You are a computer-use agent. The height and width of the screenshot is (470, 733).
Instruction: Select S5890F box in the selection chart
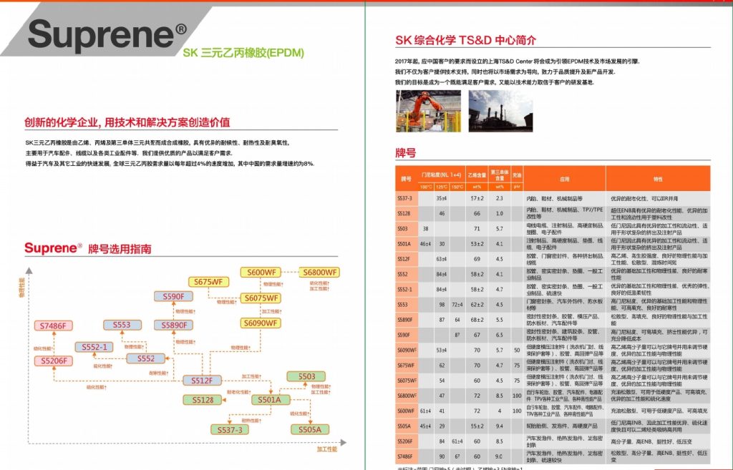[x=173, y=325]
